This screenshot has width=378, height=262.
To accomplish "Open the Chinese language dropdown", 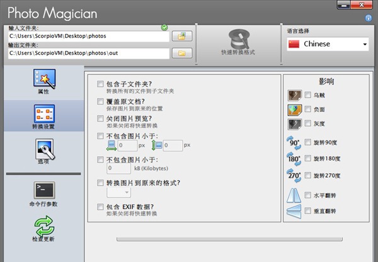I will [328, 44].
